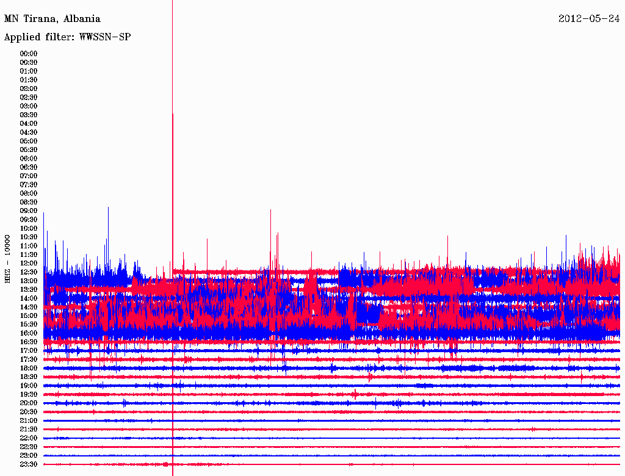This screenshot has width=625, height=476.
Task: Click the '14:00' time label
Action: [29, 298]
